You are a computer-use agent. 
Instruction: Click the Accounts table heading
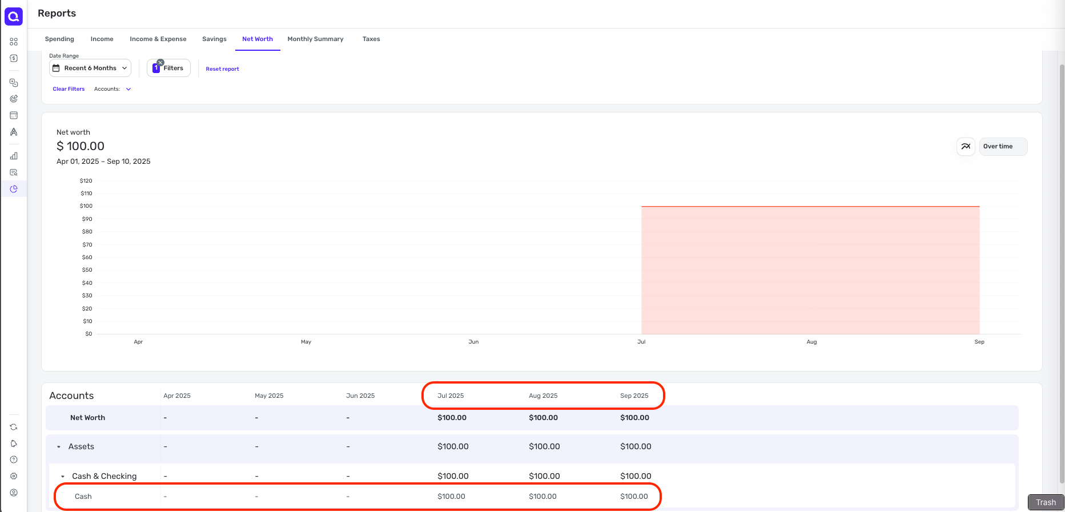pos(71,396)
